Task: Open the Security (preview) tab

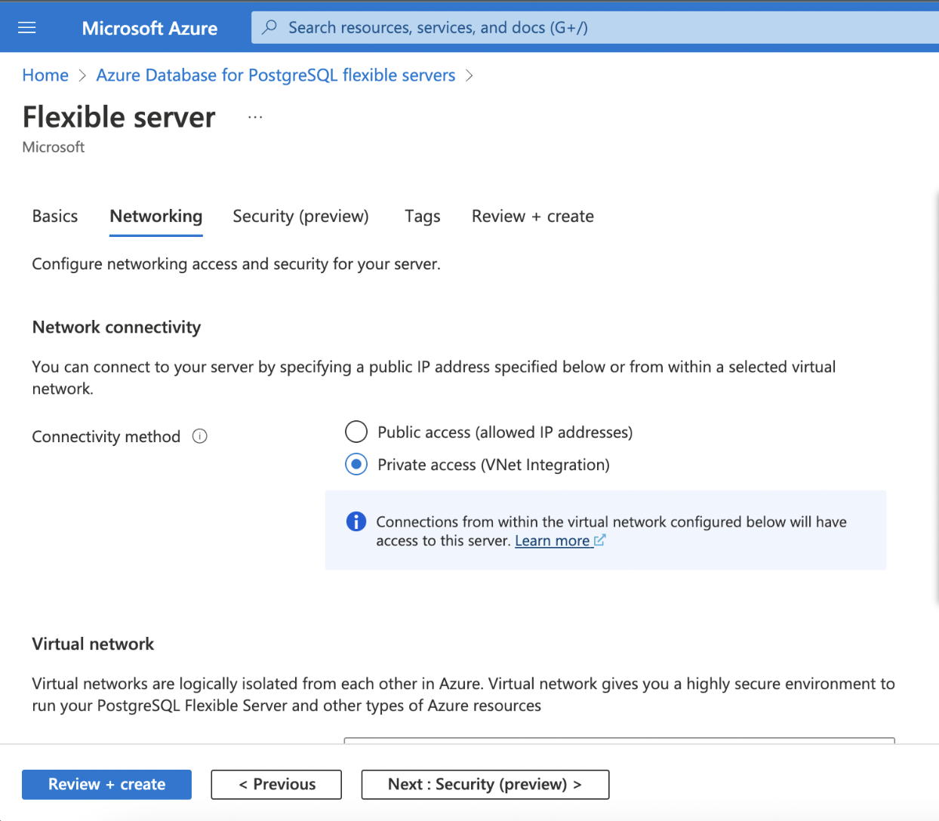Action: [301, 217]
